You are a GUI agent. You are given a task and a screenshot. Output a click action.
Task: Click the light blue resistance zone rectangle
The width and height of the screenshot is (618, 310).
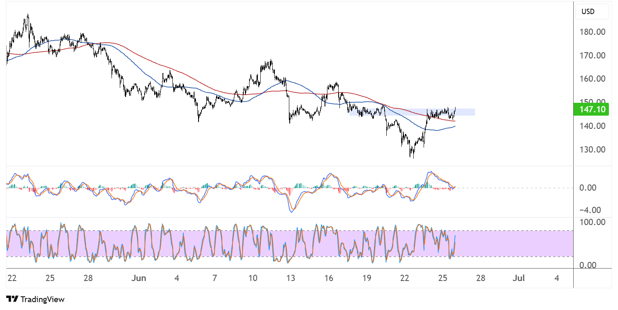click(x=412, y=112)
